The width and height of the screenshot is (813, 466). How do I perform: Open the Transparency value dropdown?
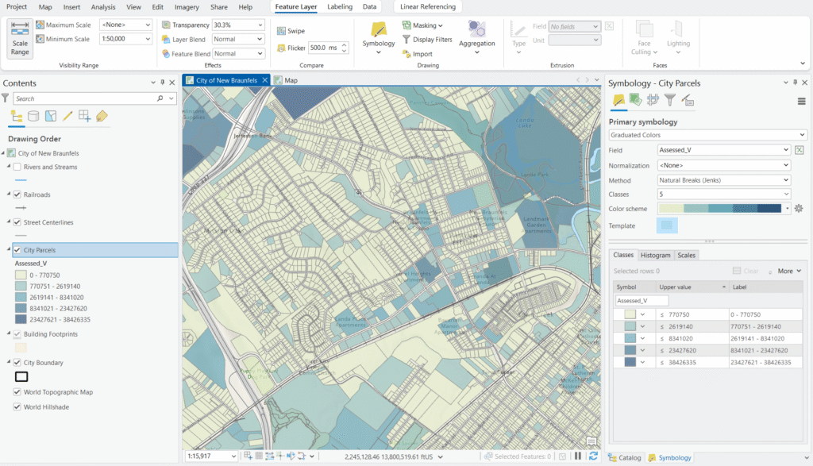[x=260, y=25]
